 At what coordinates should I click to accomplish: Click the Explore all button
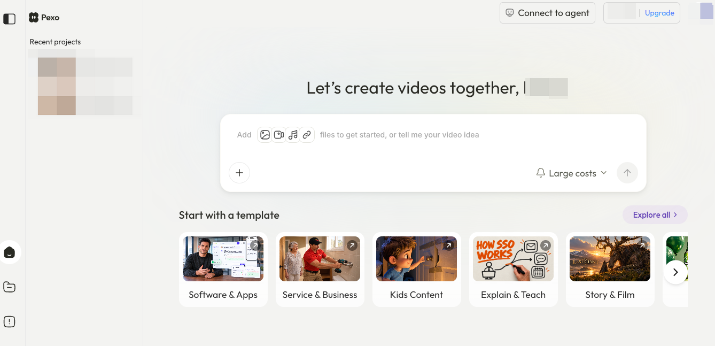[x=655, y=215]
